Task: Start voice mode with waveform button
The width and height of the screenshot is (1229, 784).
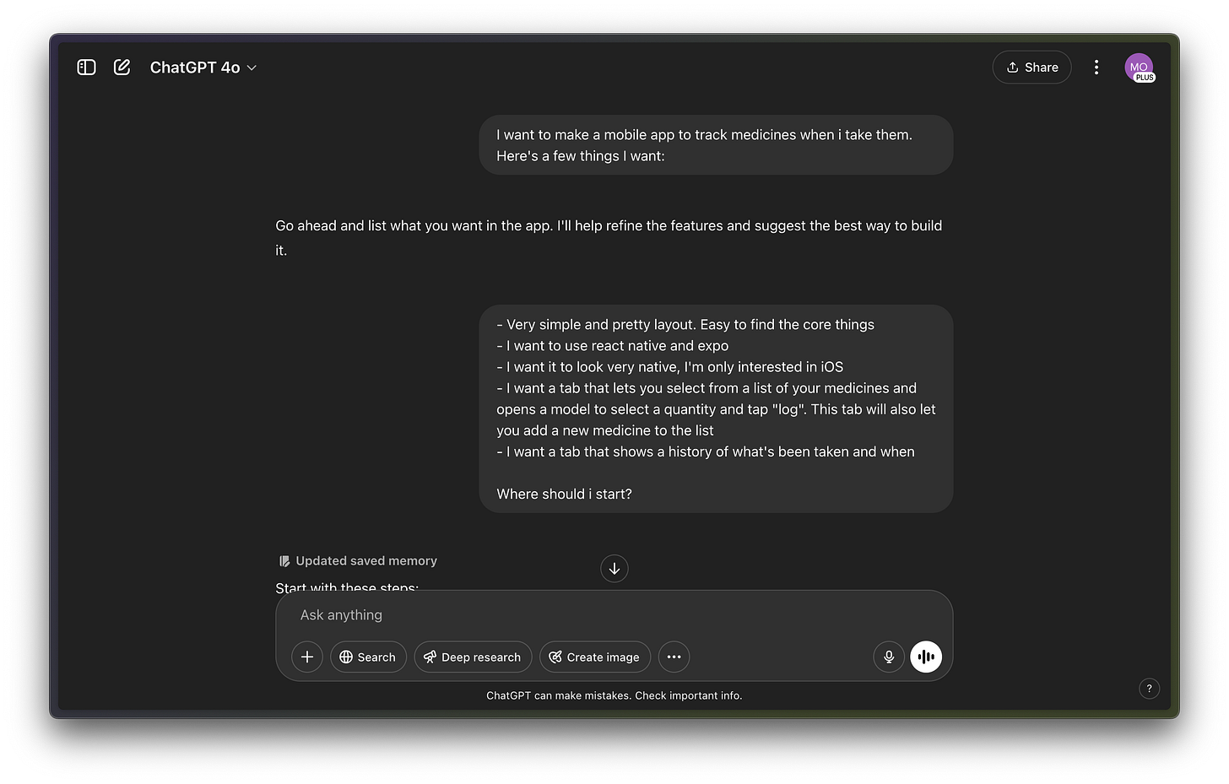Action: (x=926, y=657)
